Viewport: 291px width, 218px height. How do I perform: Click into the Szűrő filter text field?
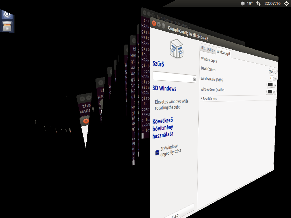(x=174, y=77)
